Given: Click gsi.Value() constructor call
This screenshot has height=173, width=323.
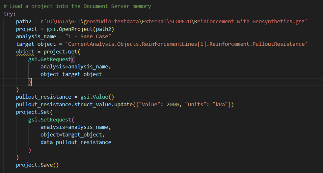Looking at the screenshot, I should point(97,97).
